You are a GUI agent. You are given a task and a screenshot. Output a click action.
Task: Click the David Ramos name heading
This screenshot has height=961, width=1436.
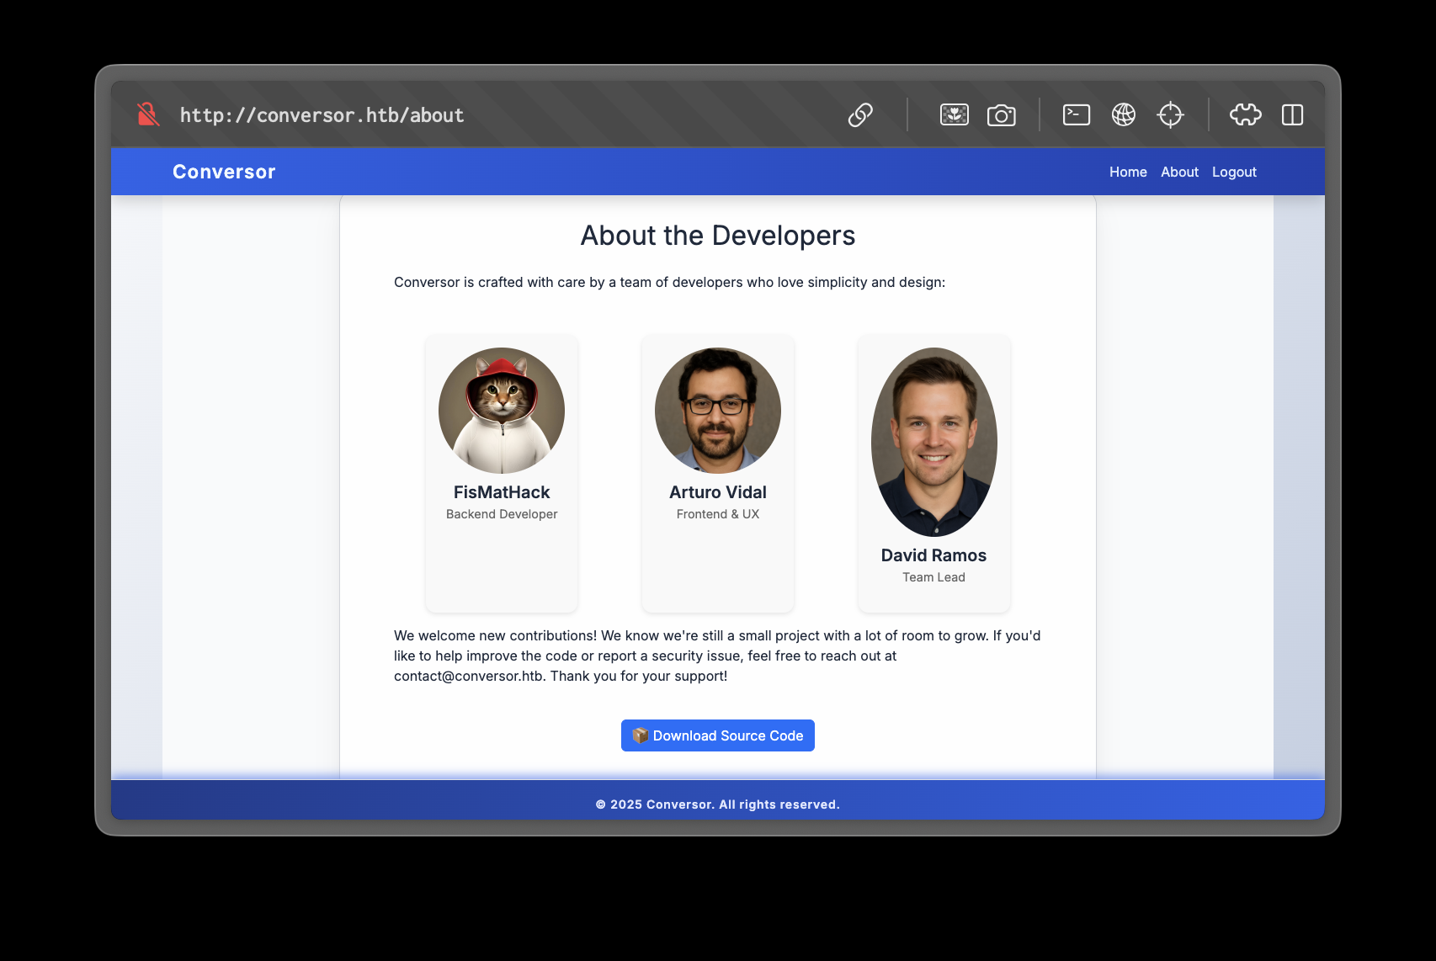(x=933, y=555)
